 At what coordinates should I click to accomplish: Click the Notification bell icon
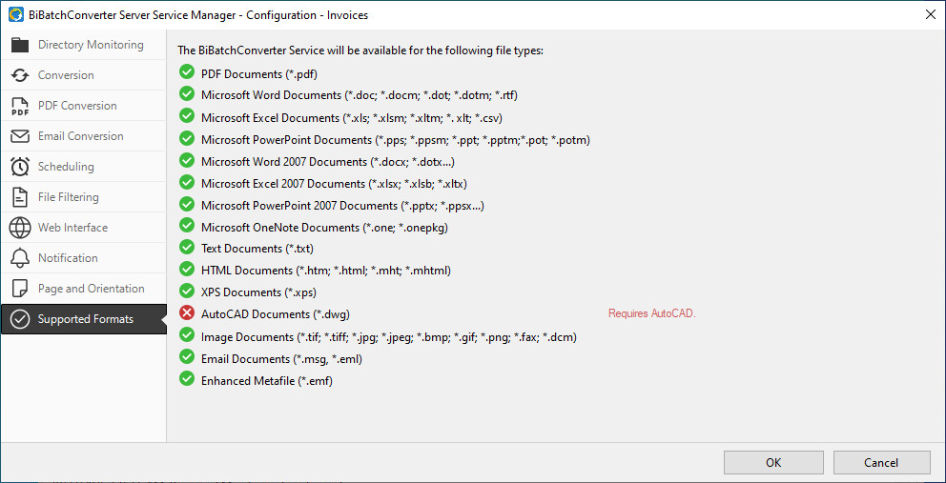point(20,258)
